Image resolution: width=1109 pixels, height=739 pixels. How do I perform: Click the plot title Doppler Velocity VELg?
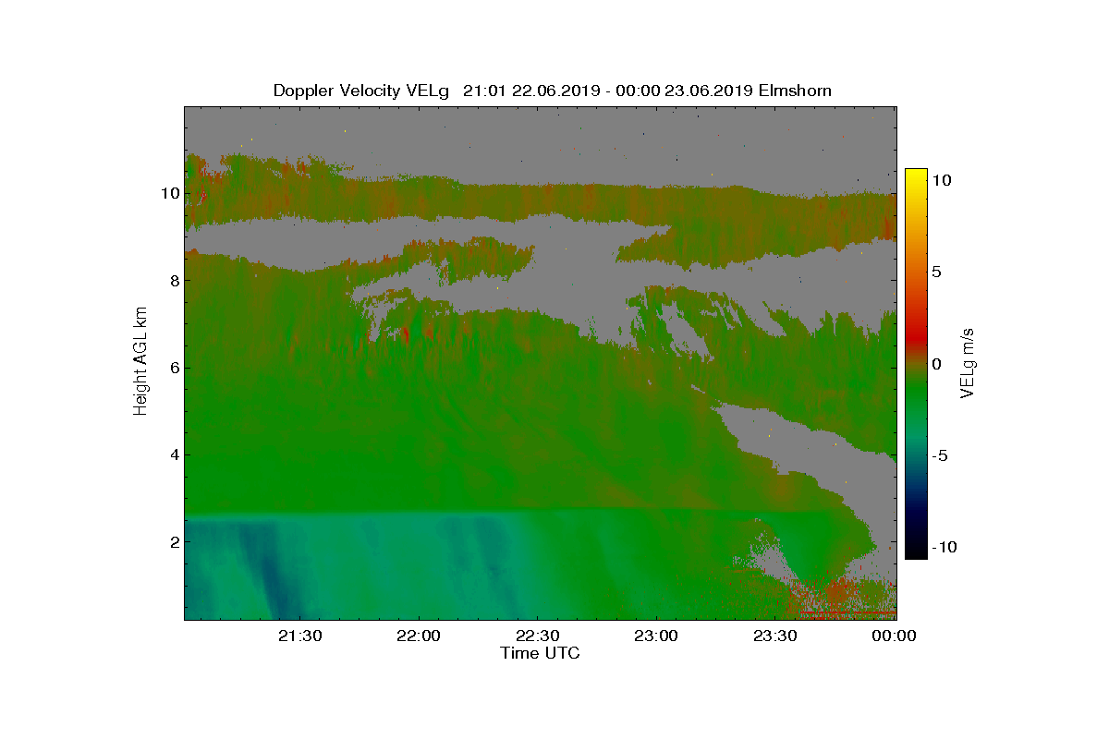coord(361,91)
